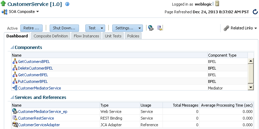Click the JCA adapter icon beside CustomerServiceAdapter
Screen dimensions: 259x129
[15, 124]
